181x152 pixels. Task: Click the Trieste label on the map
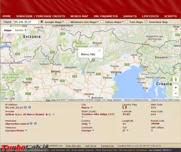pos(144,67)
